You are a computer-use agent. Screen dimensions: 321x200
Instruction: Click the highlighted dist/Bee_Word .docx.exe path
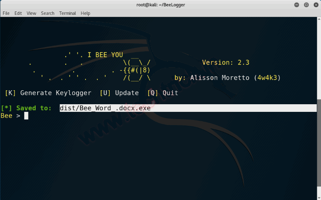pyautogui.click(x=105, y=108)
